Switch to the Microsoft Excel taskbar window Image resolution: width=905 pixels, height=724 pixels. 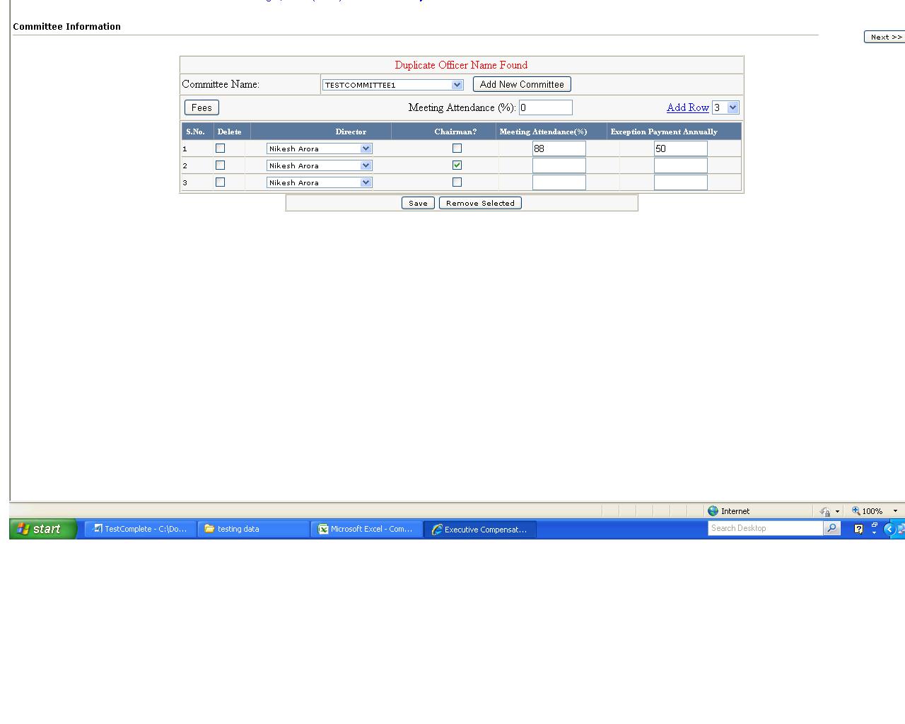click(367, 529)
